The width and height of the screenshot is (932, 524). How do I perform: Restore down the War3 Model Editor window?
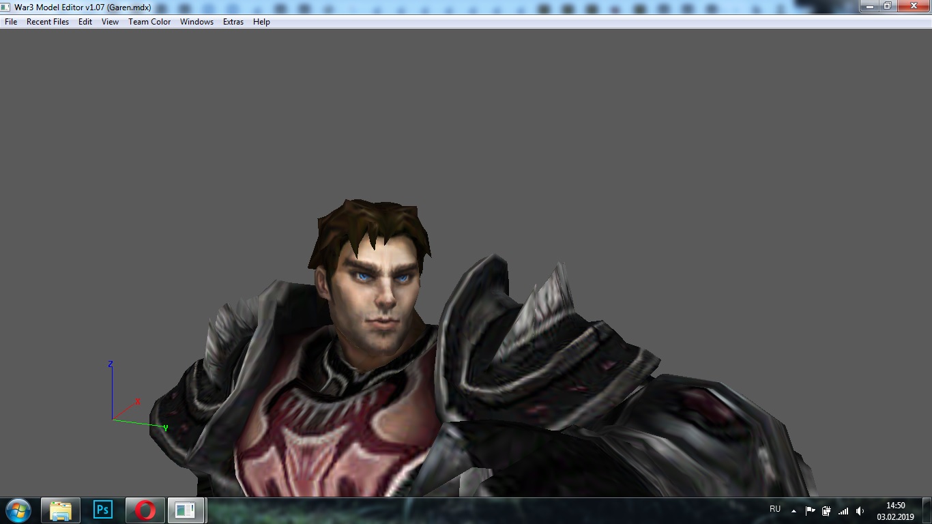pyautogui.click(x=887, y=6)
